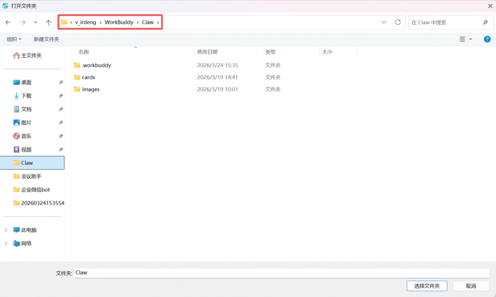The height and width of the screenshot is (297, 496).
Task: Select Claw in the breadcrumb path
Action: click(x=148, y=22)
